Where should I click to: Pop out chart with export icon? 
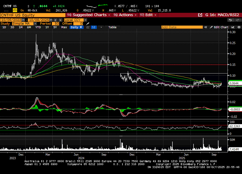tap(200, 15)
